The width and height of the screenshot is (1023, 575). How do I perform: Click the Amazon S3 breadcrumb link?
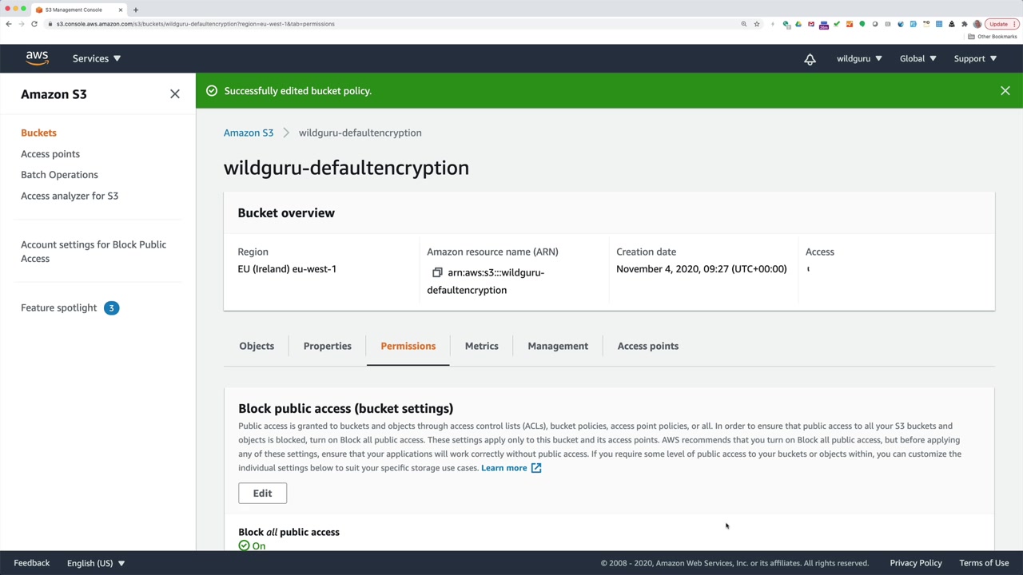click(x=249, y=133)
